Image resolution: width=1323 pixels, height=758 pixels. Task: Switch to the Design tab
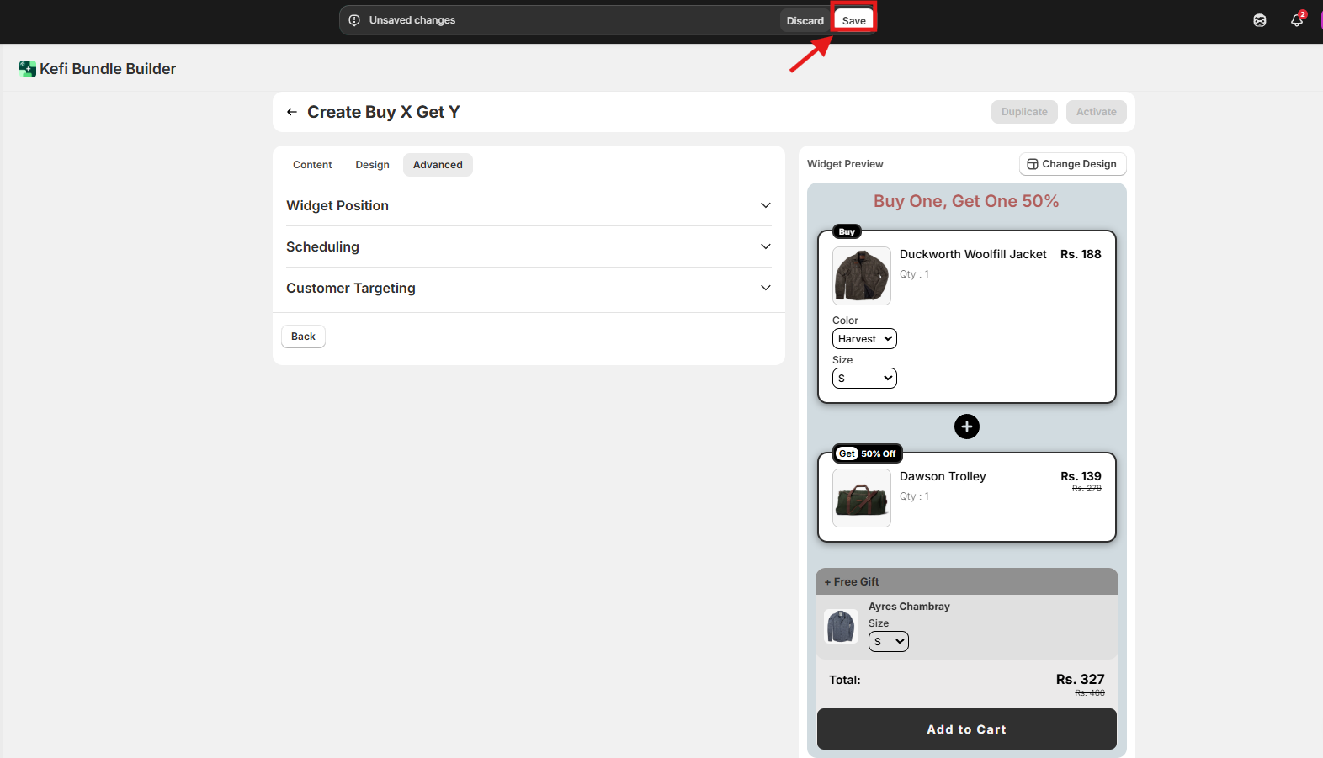click(372, 165)
